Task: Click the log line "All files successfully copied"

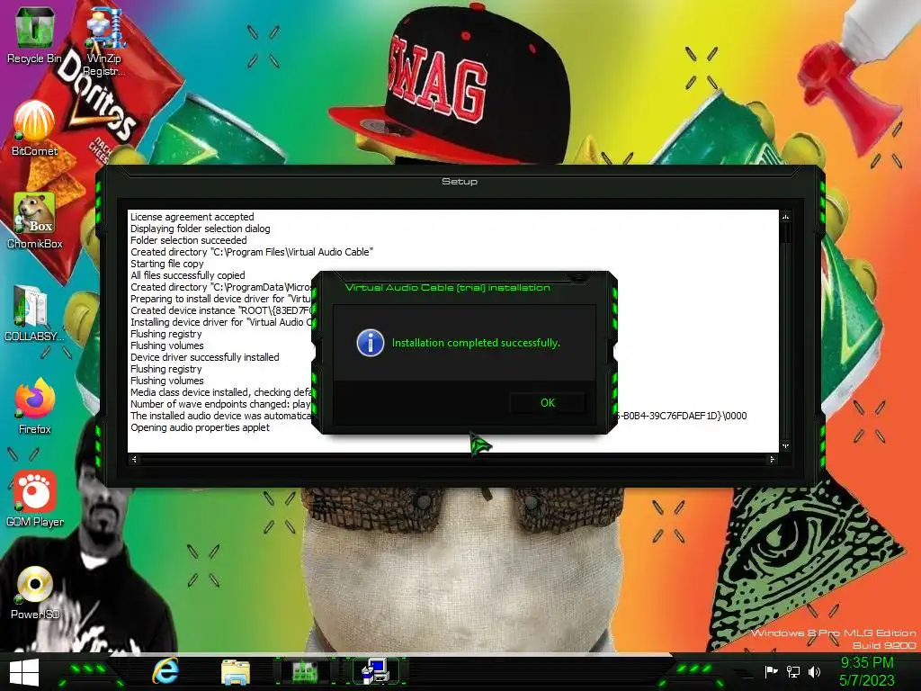Action: tap(187, 275)
